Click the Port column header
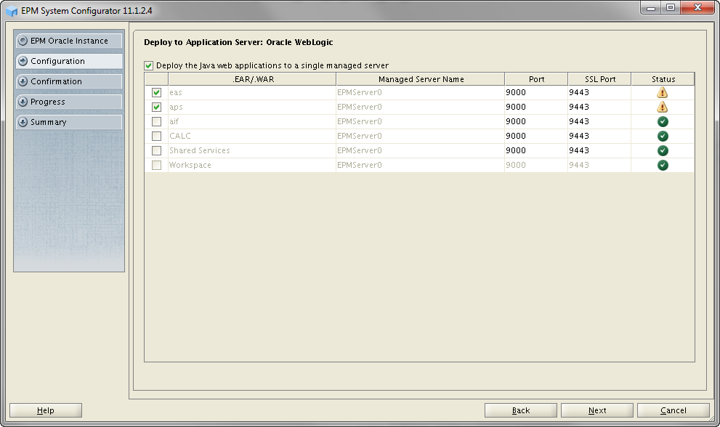This screenshot has height=427, width=720. (536, 79)
